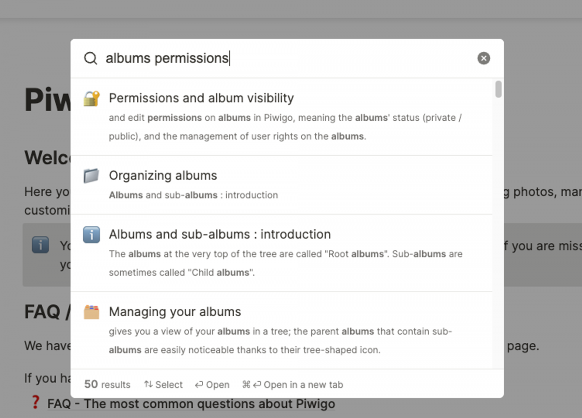Click the command key symbol in the footer

(246, 385)
